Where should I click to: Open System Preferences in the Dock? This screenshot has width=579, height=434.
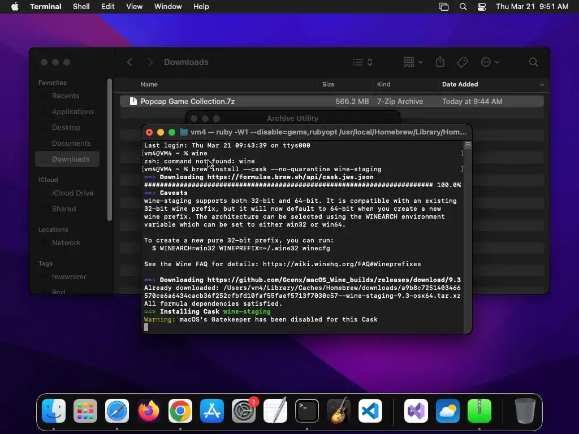[x=244, y=411]
